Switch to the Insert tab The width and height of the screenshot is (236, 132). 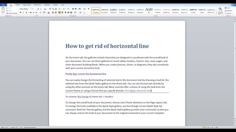pyautogui.click(x=18, y=5)
